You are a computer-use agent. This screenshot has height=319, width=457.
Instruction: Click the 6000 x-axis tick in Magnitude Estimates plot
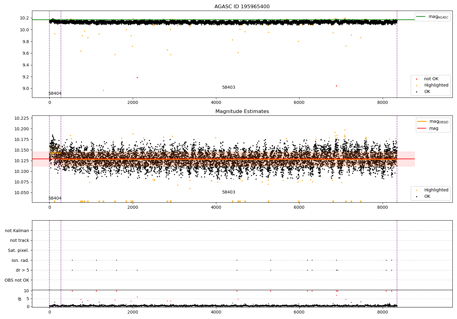point(299,208)
